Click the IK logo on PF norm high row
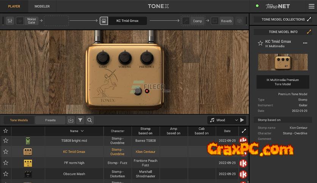The image size is (317, 183). point(243,163)
